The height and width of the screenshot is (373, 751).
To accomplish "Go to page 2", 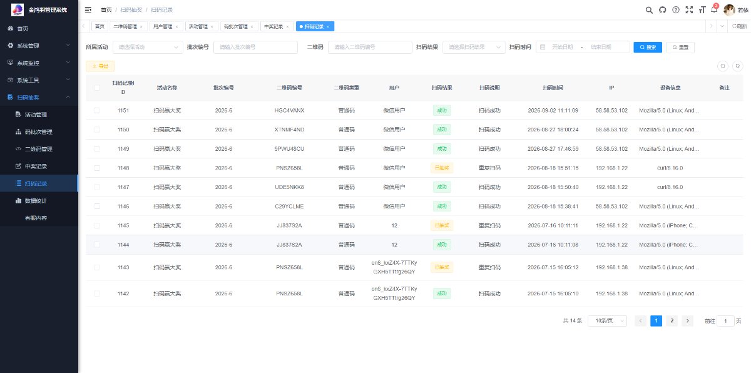I will [x=672, y=320].
